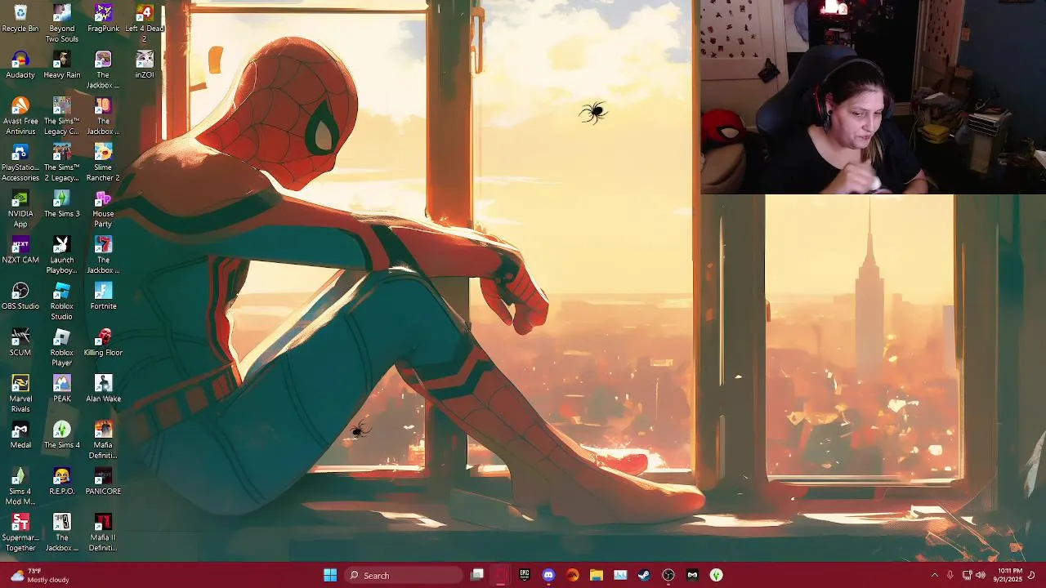Select the PEAK game icon

[x=62, y=389]
